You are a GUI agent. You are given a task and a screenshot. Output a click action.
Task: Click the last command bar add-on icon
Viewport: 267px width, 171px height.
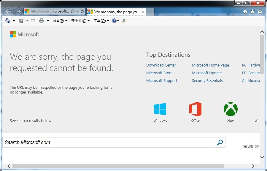point(124,21)
